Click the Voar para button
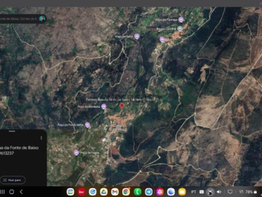This screenshot has height=197, width=262. pyautogui.click(x=13, y=180)
